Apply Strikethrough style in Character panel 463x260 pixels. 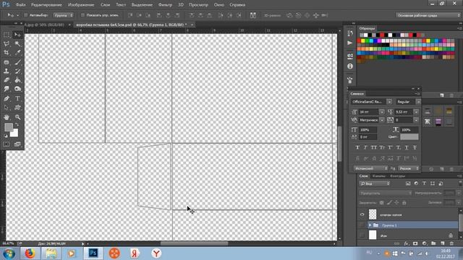(x=415, y=147)
